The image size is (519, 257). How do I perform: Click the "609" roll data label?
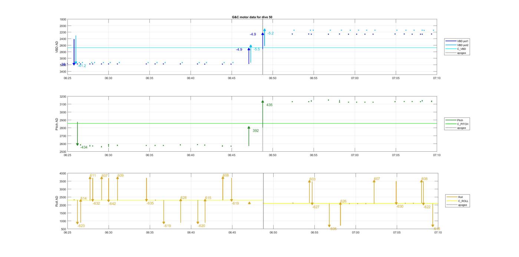pyautogui.click(x=120, y=176)
